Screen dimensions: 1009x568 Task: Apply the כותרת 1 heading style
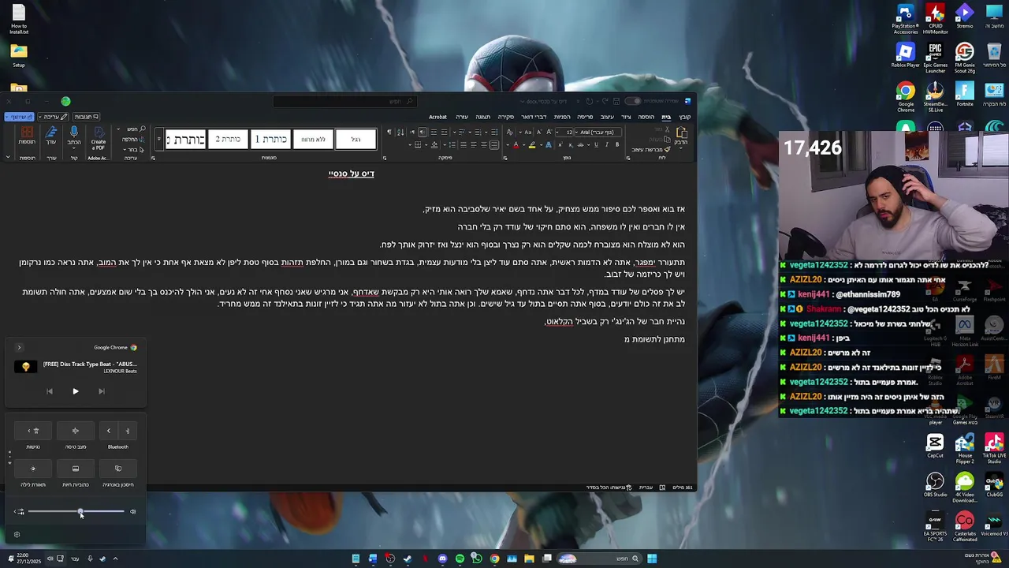coord(270,140)
